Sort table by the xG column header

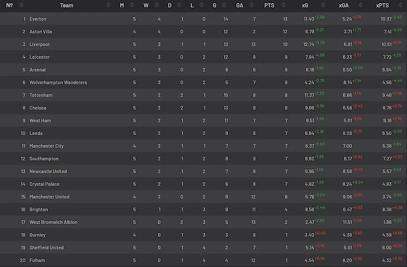tap(305, 6)
